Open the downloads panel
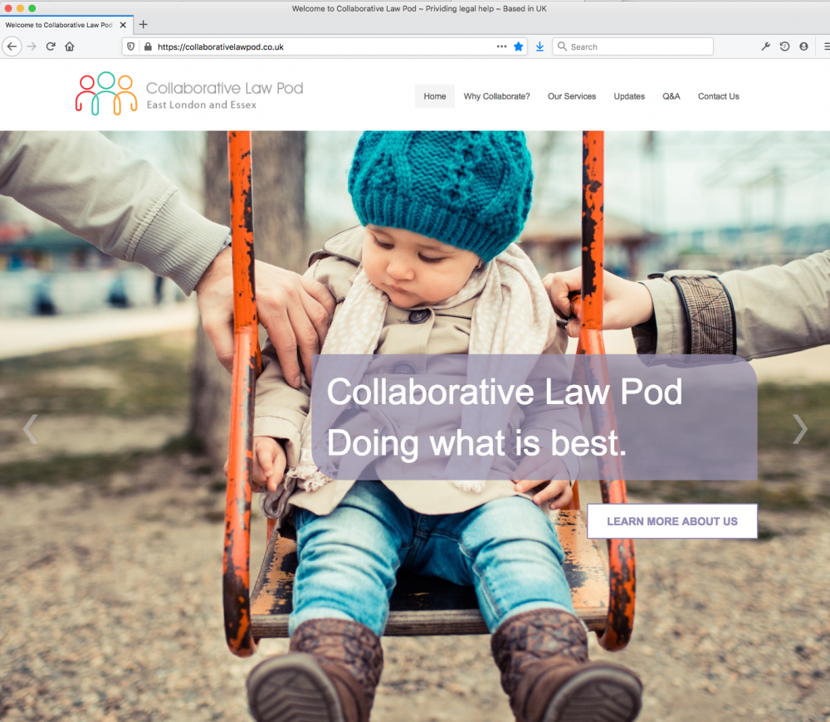 coord(539,46)
